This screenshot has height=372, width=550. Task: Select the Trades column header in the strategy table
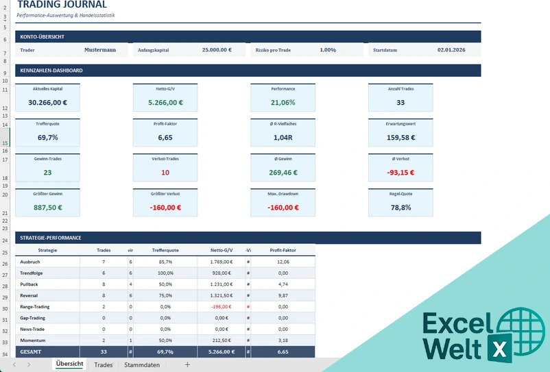pos(104,250)
